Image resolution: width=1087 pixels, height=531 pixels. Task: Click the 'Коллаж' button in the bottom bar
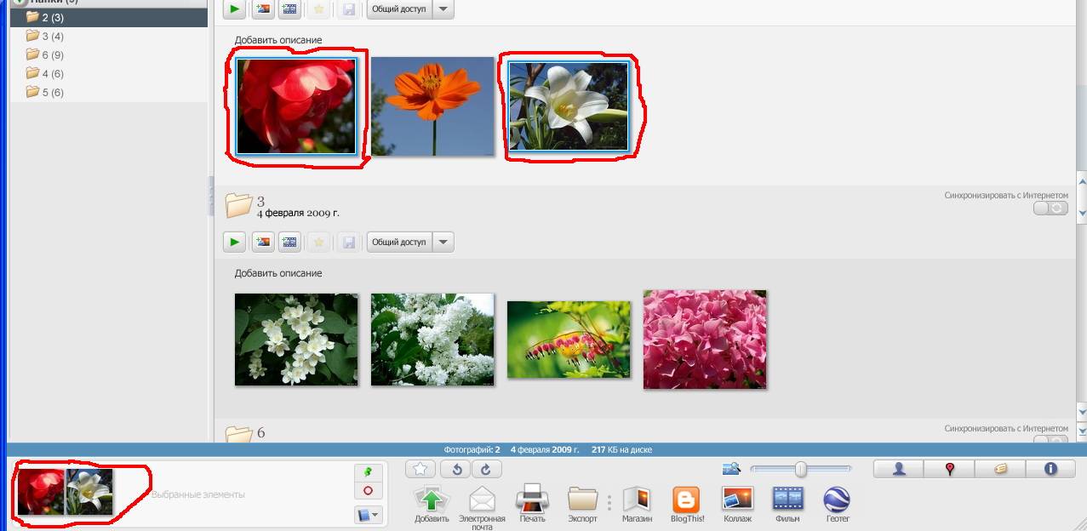(x=737, y=505)
